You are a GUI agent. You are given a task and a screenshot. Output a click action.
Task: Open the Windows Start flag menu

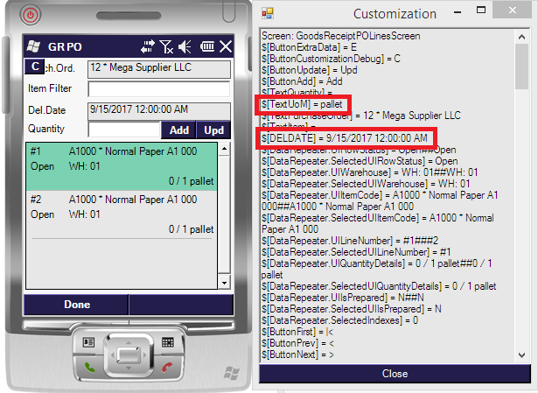click(x=33, y=46)
